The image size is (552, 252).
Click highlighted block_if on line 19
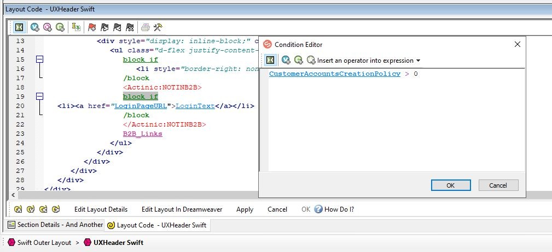point(141,97)
